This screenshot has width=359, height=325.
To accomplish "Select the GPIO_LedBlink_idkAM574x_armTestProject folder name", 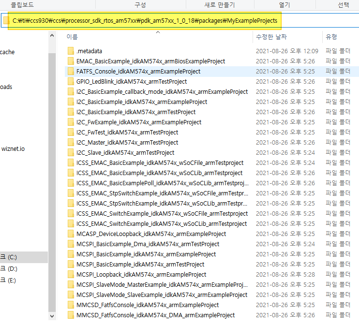I will coord(132,81).
